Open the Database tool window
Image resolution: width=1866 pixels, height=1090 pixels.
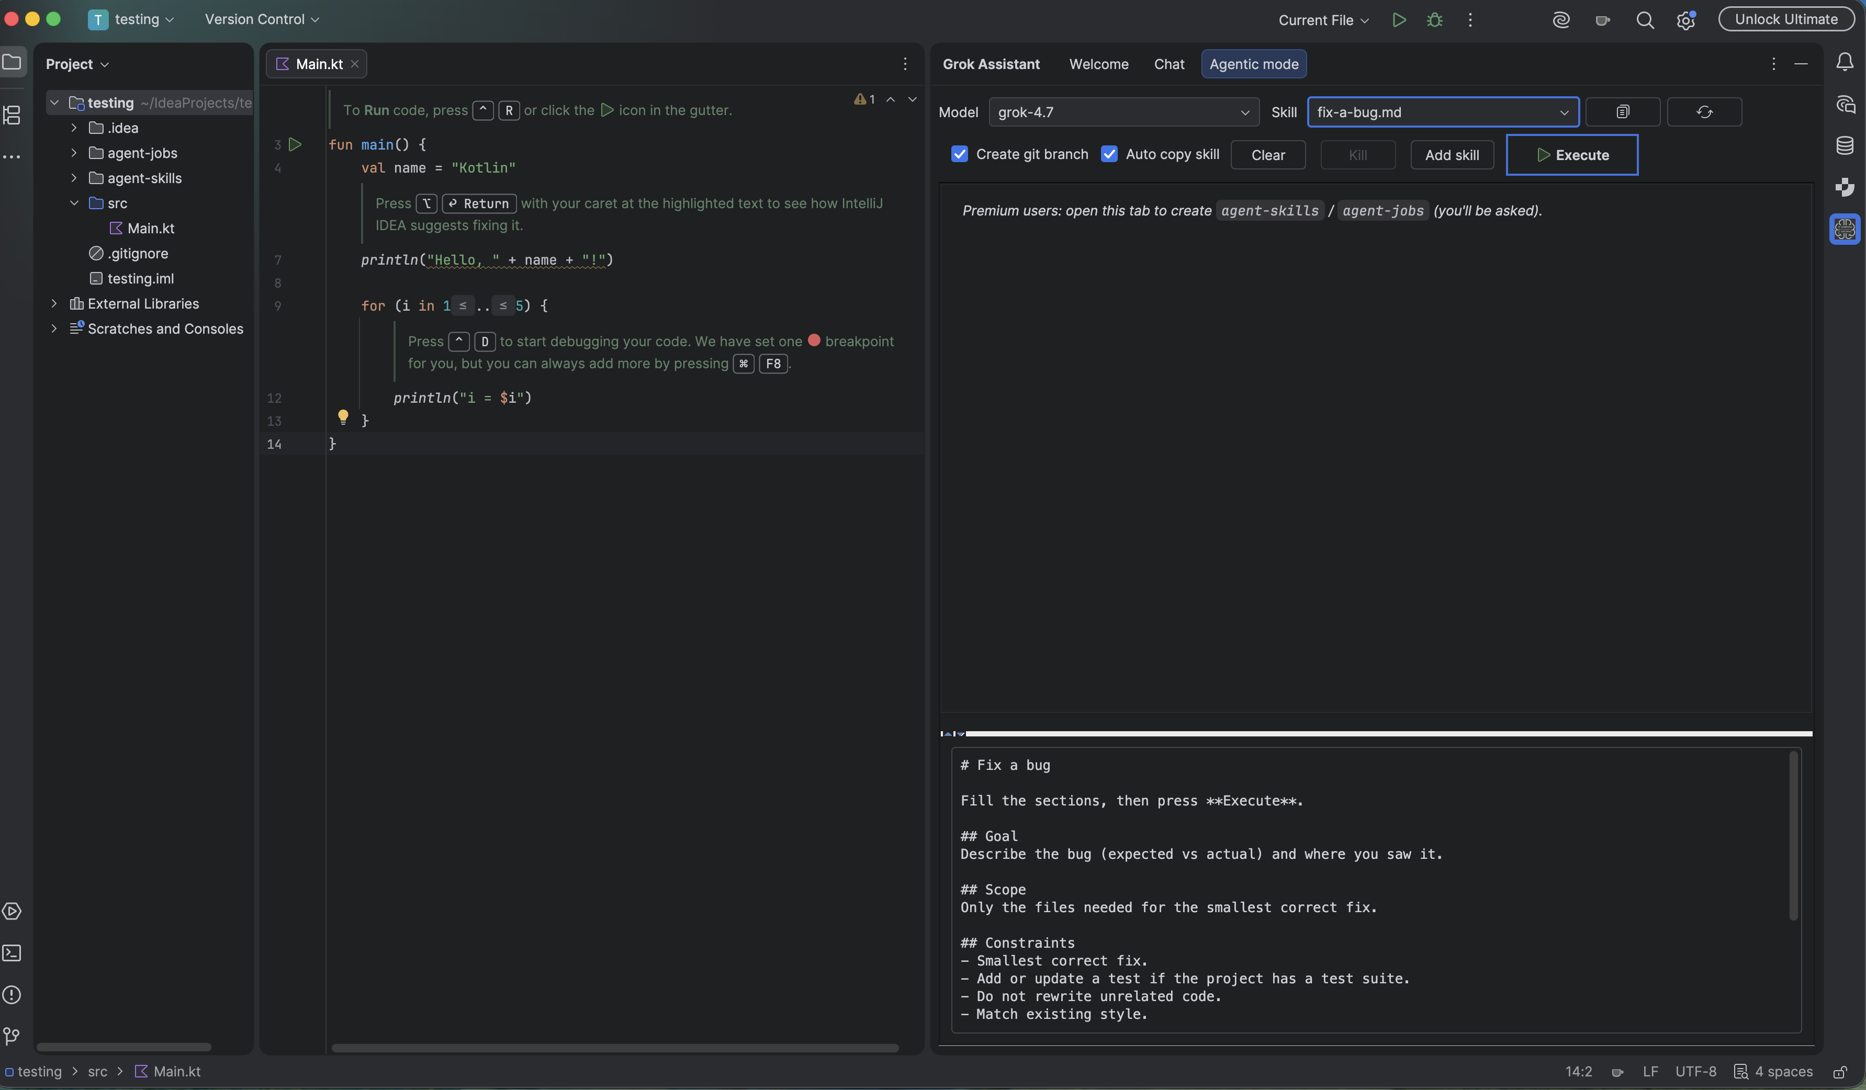click(1845, 146)
